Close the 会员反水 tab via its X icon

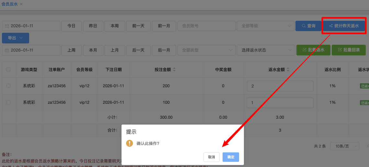[x=21, y=4]
